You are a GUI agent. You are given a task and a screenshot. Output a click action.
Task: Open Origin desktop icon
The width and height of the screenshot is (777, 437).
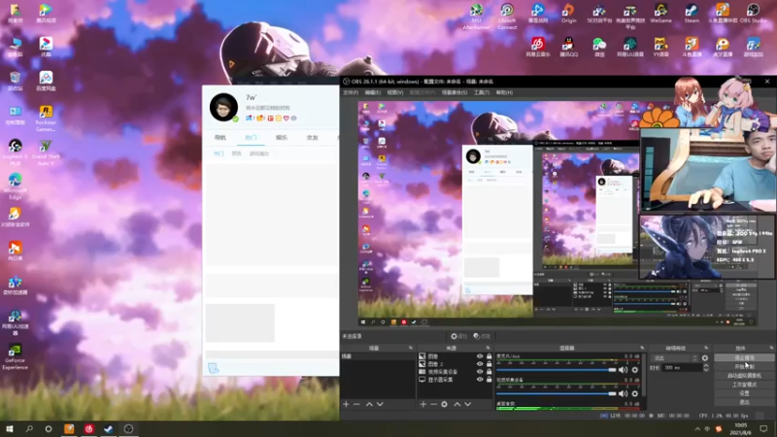pyautogui.click(x=568, y=13)
